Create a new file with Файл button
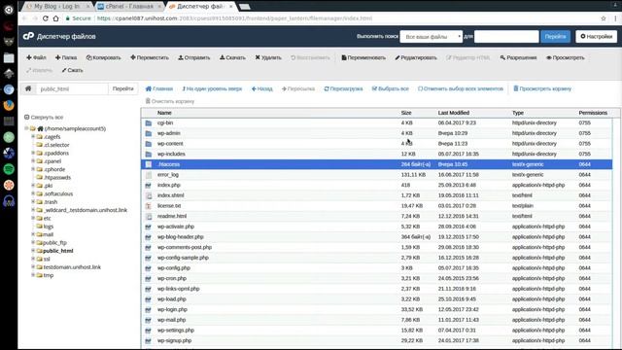The height and width of the screenshot is (350, 622). pyautogui.click(x=36, y=57)
